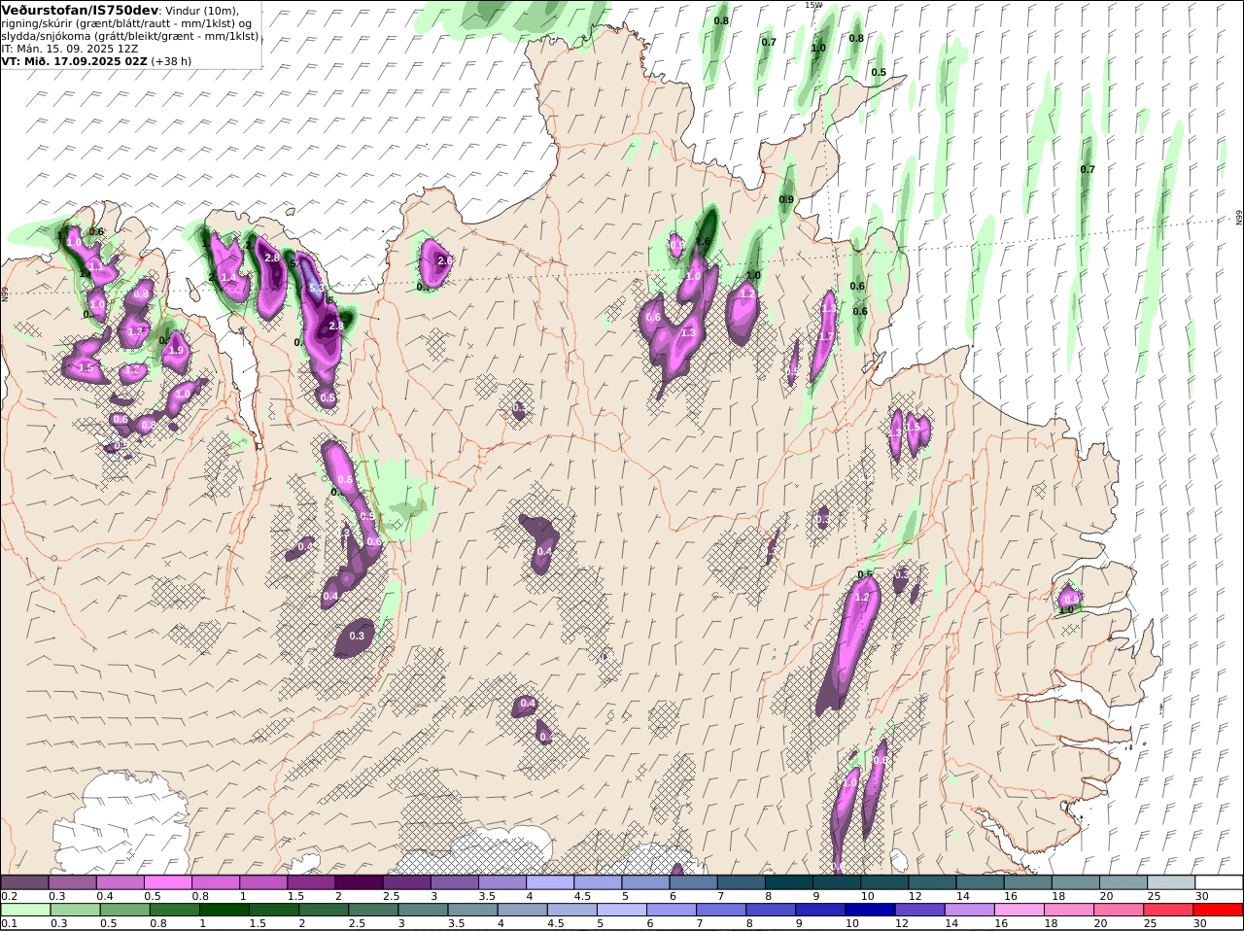Click the rain-scale swatch labeled 3.5

click(x=472, y=910)
